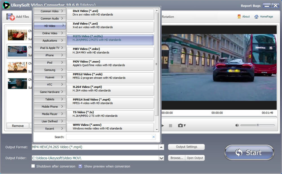Click the video preview image
The width and height of the screenshot is (282, 174).
(219, 67)
